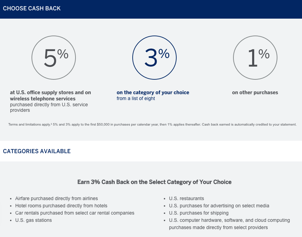Click the 'on other purchases' label

(255, 92)
